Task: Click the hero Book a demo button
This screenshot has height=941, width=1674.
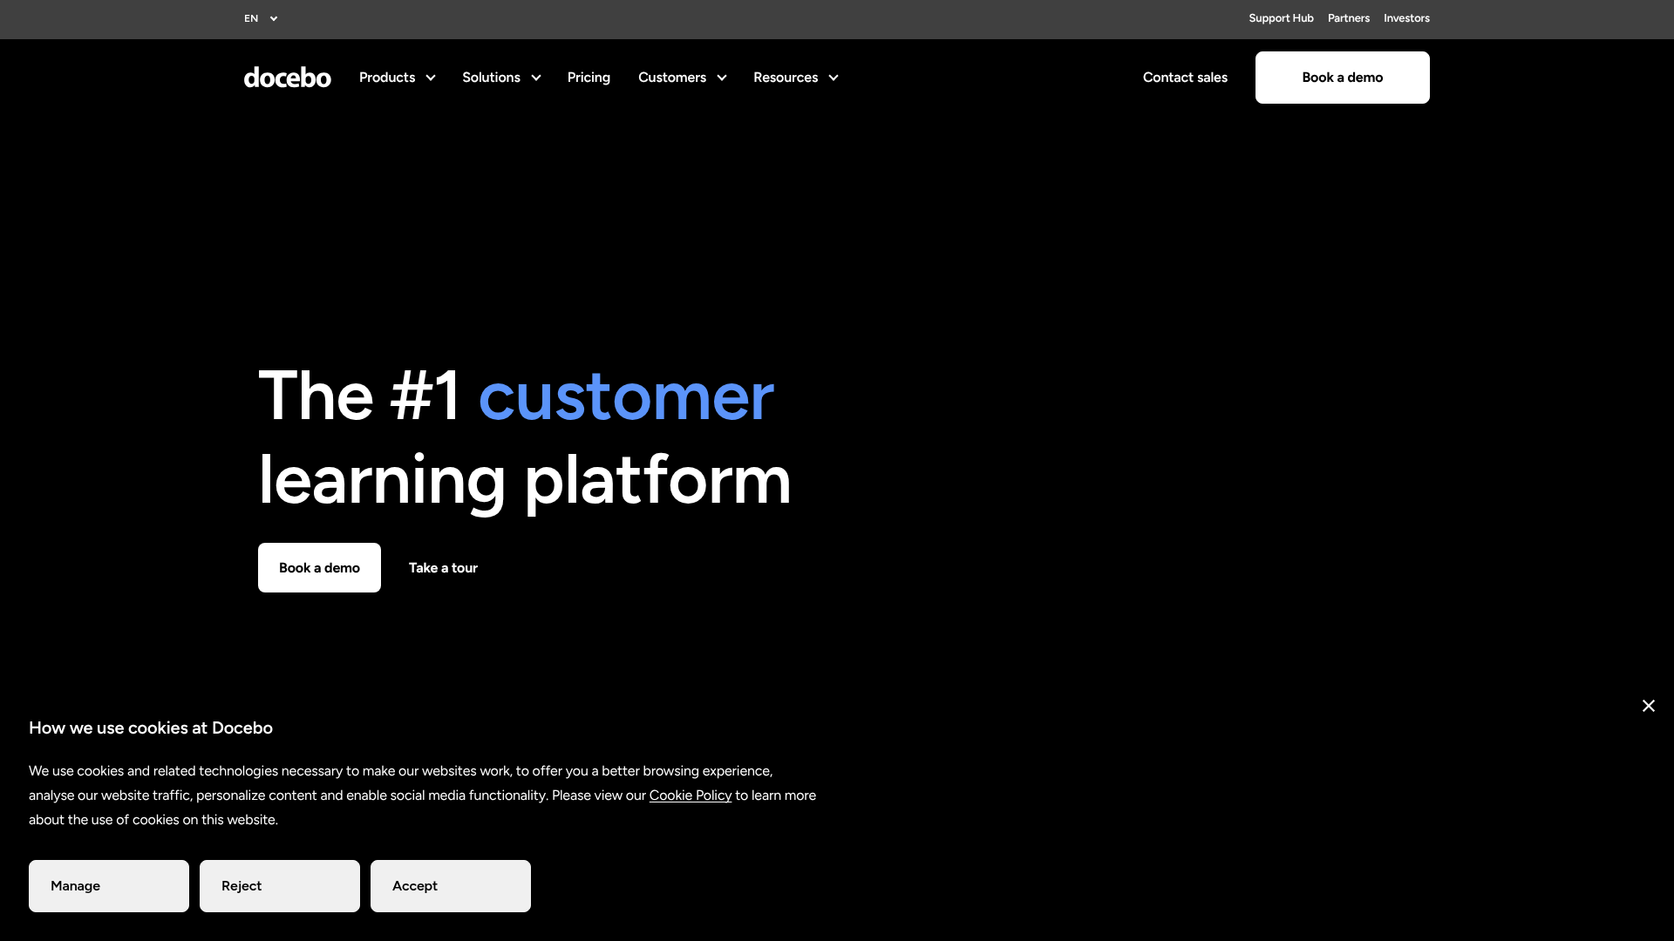Action: pos(319,567)
